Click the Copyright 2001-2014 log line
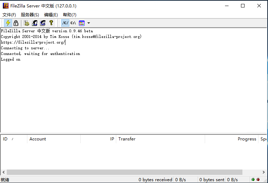Viewport: 268px width, 183px height. click(71, 37)
